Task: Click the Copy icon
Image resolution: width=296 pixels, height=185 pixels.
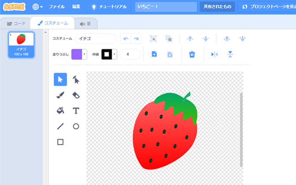Action: (x=154, y=55)
